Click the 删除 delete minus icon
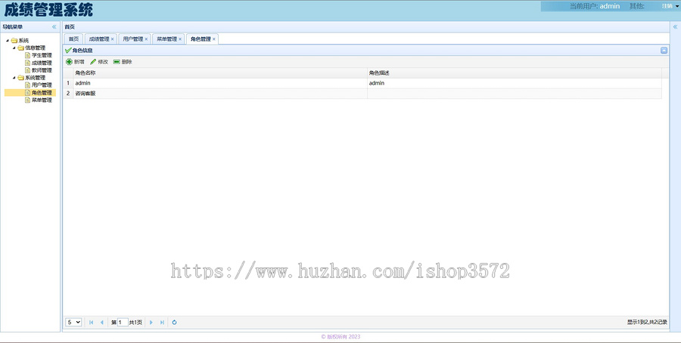This screenshot has width=681, height=343. [x=117, y=62]
